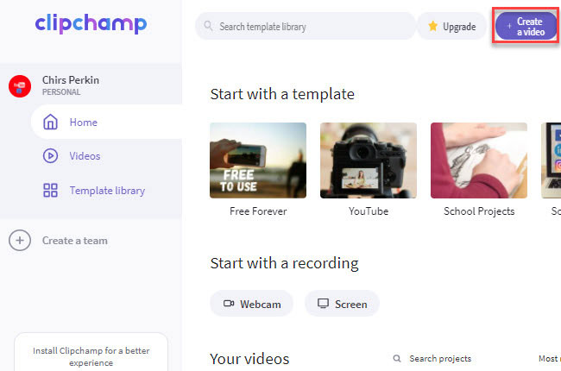Click the Home house icon

point(50,122)
